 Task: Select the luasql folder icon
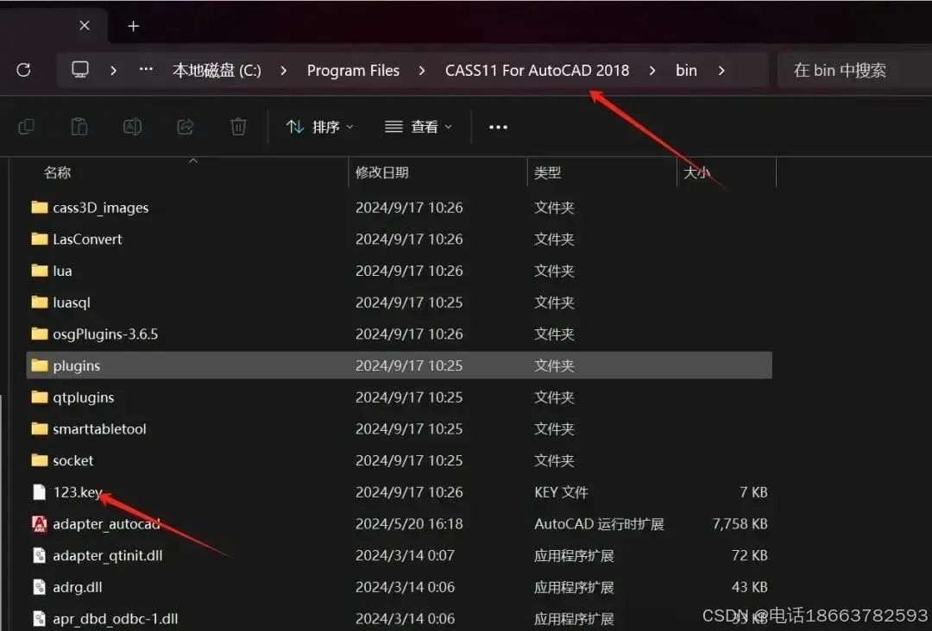(x=39, y=303)
